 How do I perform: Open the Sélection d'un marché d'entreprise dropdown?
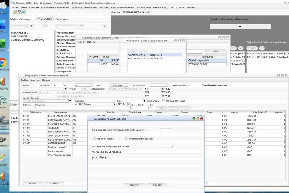pos(240,27)
